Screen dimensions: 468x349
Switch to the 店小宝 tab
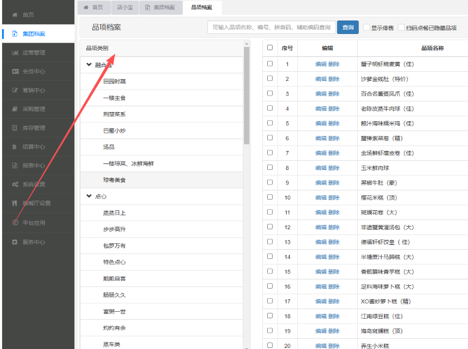pos(125,8)
